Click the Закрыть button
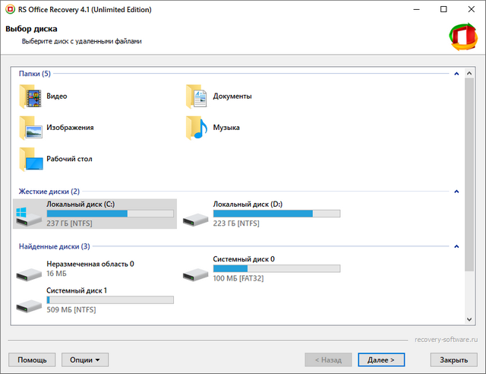This screenshot has height=374, width=486. click(454, 360)
